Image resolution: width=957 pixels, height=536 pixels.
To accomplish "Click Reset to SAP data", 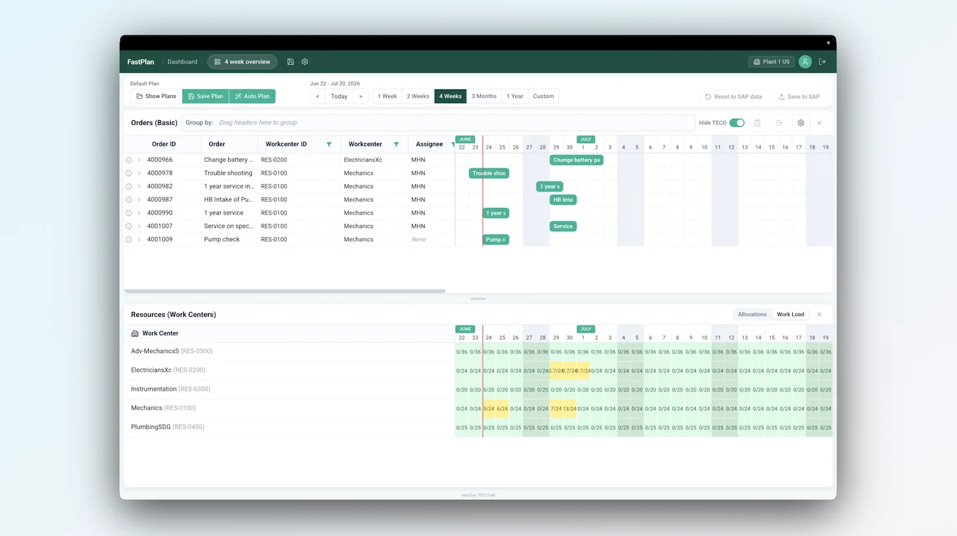I will (734, 96).
